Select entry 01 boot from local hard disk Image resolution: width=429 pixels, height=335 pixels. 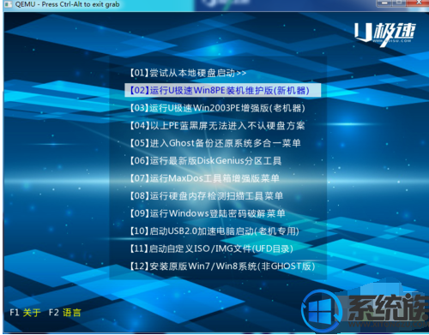tap(188, 73)
